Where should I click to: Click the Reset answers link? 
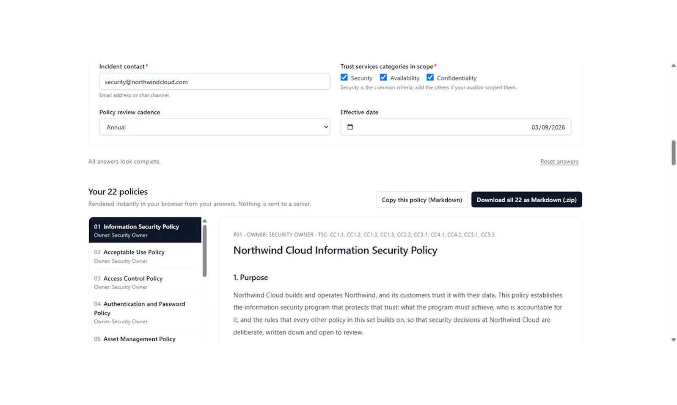pyautogui.click(x=559, y=162)
